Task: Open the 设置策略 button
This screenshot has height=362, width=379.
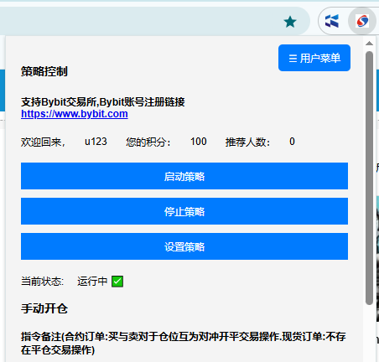Action: pyautogui.click(x=184, y=246)
